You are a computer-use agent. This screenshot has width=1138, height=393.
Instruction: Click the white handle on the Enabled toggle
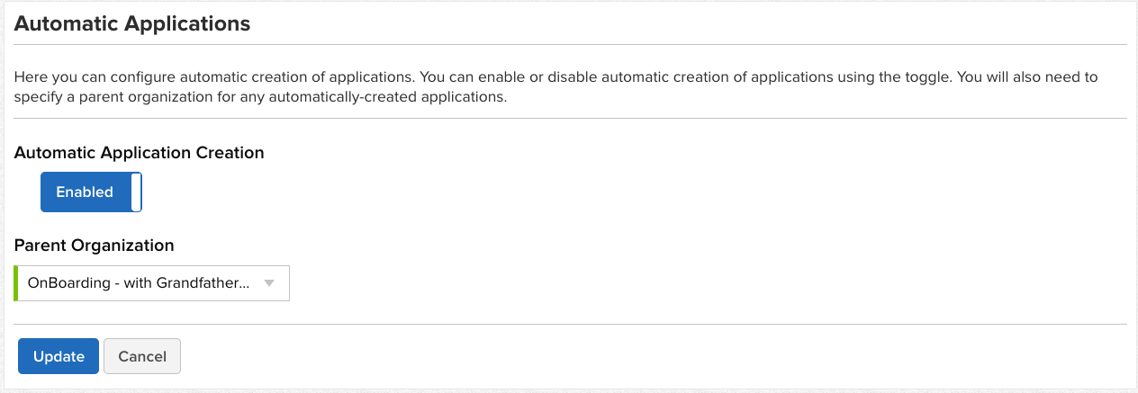click(136, 192)
